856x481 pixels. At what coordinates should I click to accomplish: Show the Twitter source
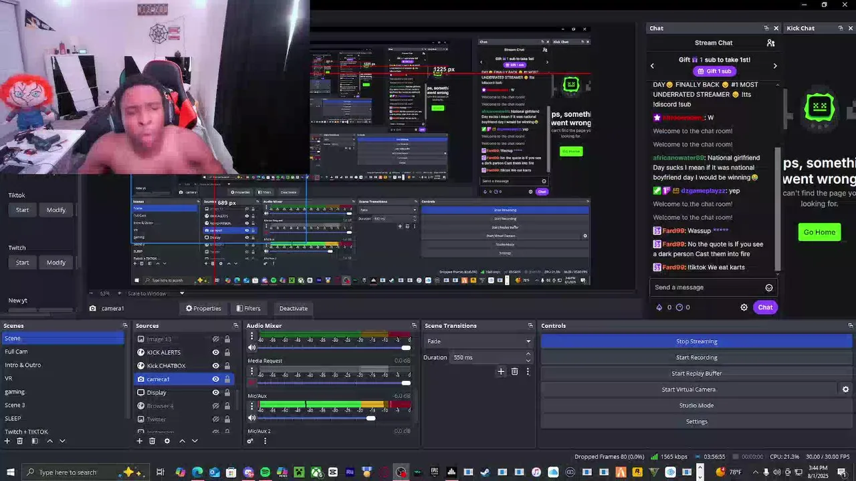point(215,419)
